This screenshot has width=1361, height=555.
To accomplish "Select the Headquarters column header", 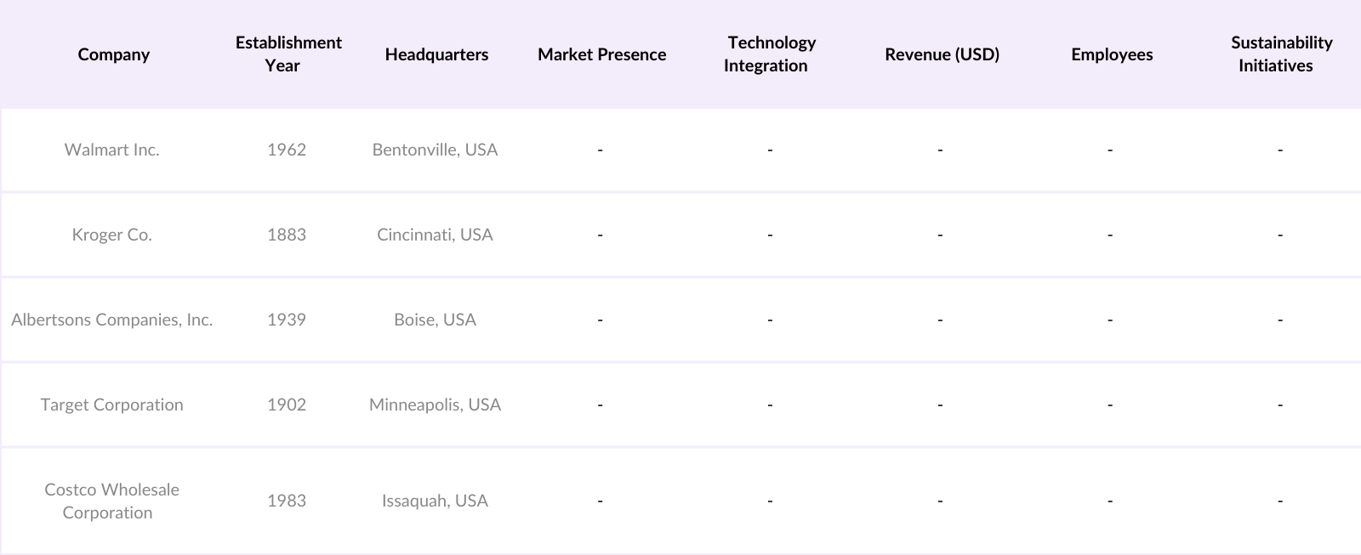I will 436,54.
